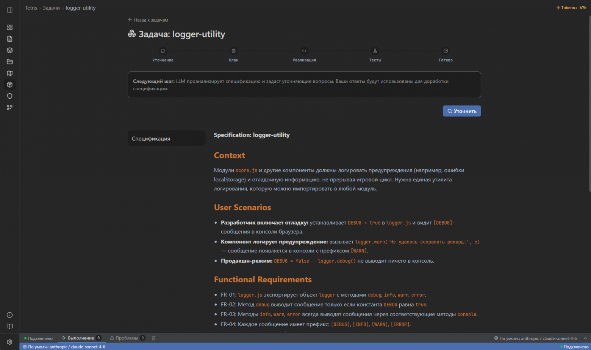Click the FR-02 requirement line
This screenshot has height=350, width=591.
pos(324,305)
